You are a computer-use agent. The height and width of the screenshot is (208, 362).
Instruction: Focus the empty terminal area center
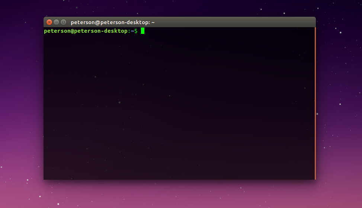(179, 104)
